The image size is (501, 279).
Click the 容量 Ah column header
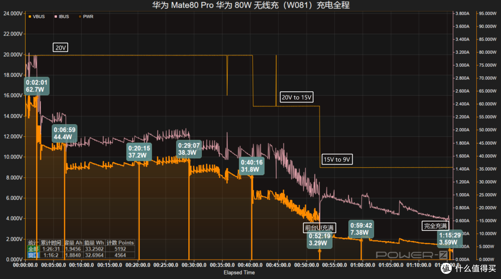point(73,242)
